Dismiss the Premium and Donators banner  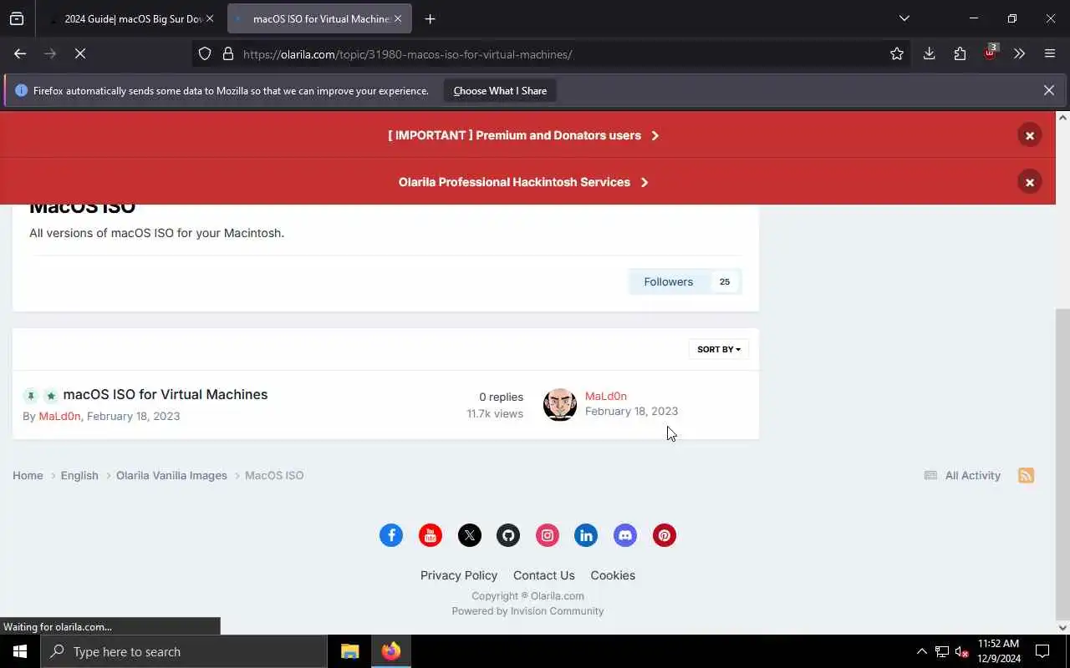click(x=1029, y=135)
